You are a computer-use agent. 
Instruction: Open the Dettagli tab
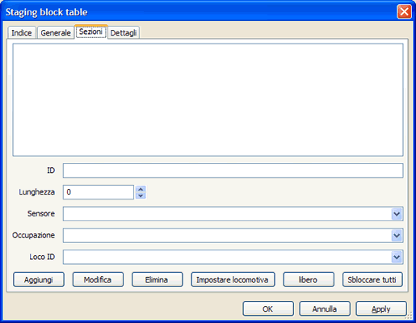tap(124, 32)
